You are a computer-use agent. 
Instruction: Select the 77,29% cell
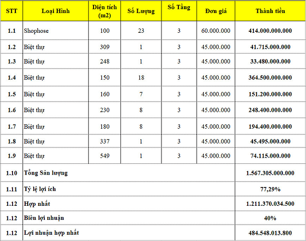click(270, 188)
